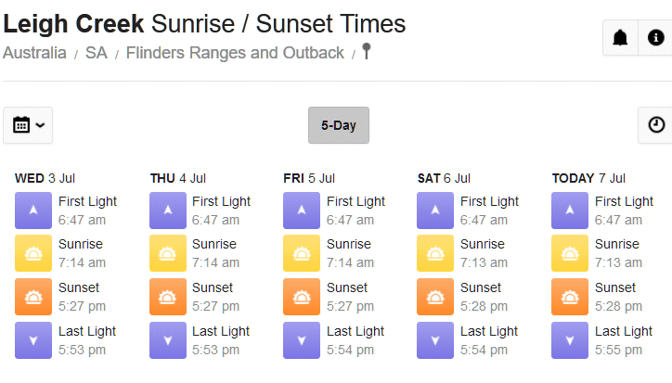
Task: Click Thursday's Sunset icon
Action: coord(168,297)
